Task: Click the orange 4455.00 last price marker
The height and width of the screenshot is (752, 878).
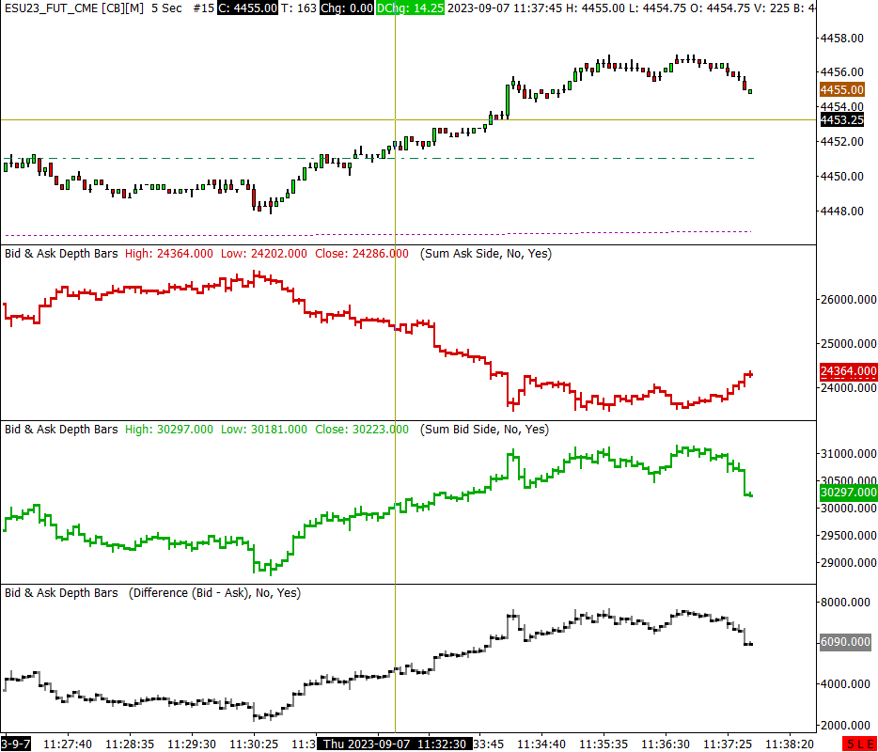Action: [x=841, y=89]
